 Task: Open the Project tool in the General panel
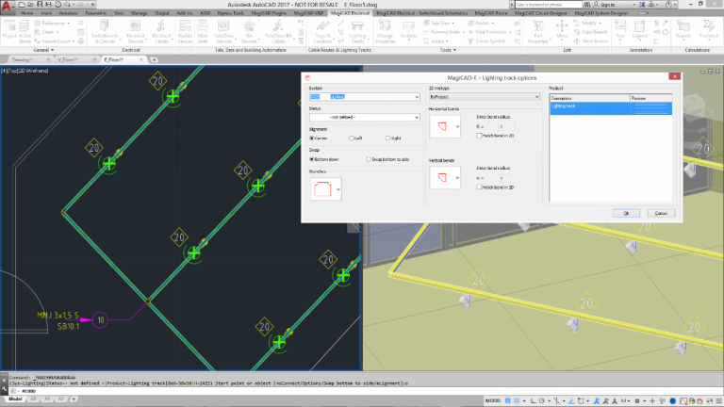8,30
